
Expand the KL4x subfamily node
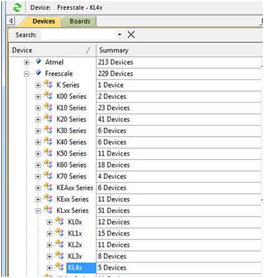[49, 268]
